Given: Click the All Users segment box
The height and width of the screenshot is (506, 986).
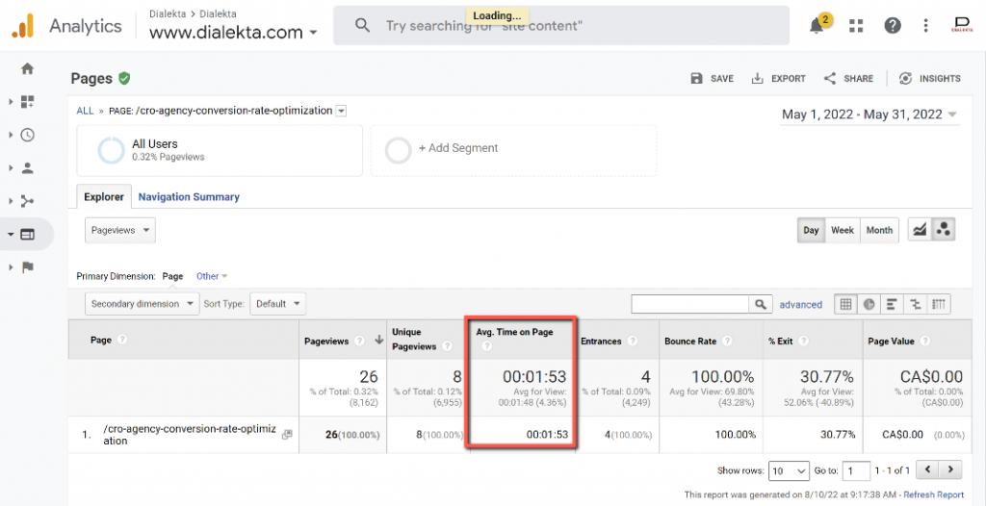Looking at the screenshot, I should point(220,150).
